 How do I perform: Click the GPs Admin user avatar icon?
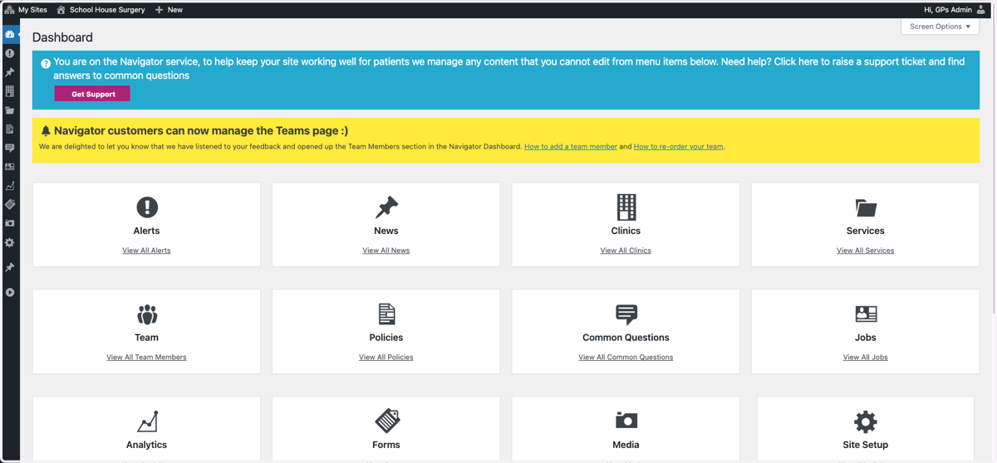(x=980, y=10)
